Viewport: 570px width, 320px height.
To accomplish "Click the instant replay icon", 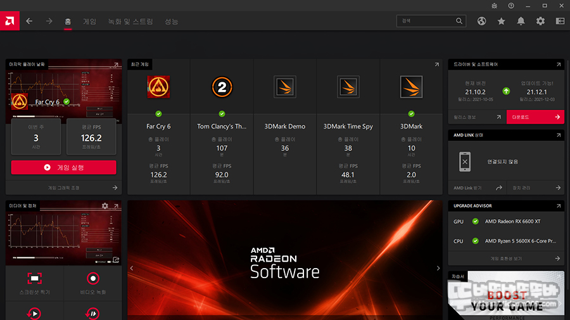I will tap(34, 314).
